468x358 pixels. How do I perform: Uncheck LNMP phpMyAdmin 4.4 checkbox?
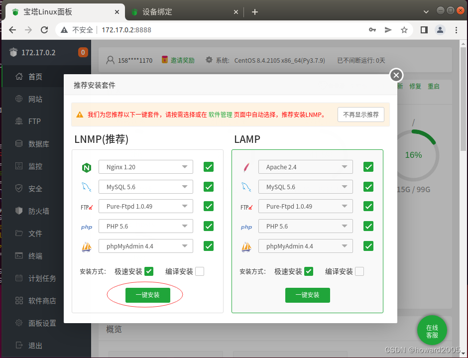tap(208, 246)
